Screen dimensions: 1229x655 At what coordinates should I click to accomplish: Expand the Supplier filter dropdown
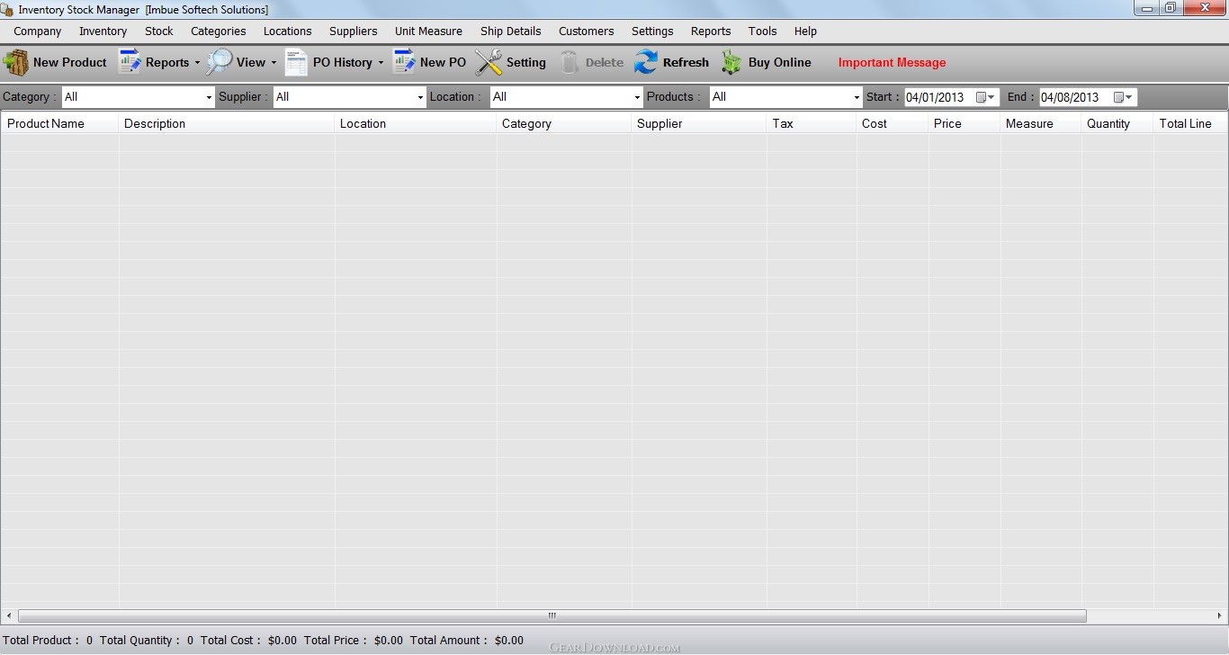pos(420,97)
